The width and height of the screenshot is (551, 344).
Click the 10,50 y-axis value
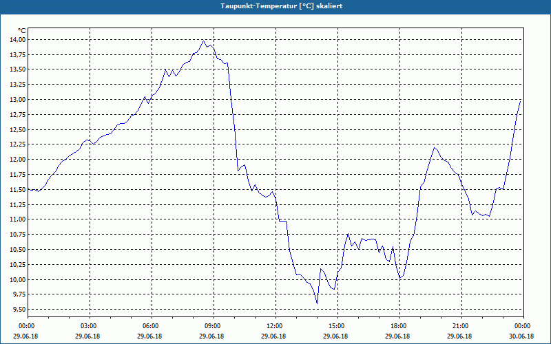(18, 250)
